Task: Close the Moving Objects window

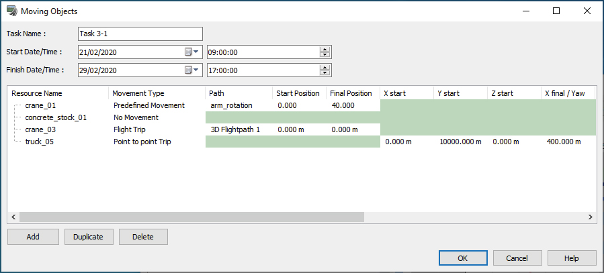Action: tap(587, 11)
